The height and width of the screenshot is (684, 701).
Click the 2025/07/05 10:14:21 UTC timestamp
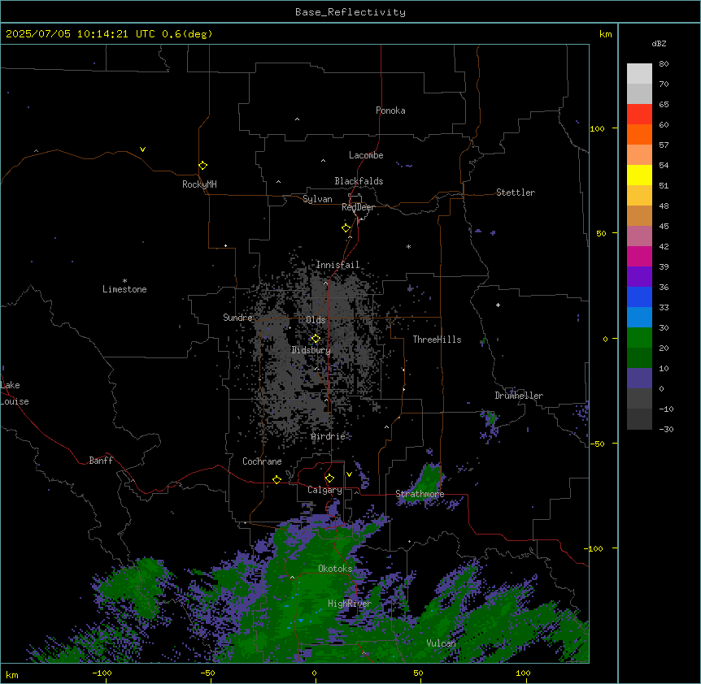(x=81, y=34)
